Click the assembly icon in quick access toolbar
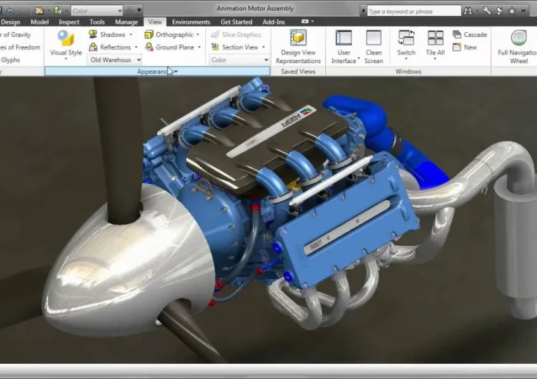This screenshot has width=537, height=379. (x=58, y=11)
